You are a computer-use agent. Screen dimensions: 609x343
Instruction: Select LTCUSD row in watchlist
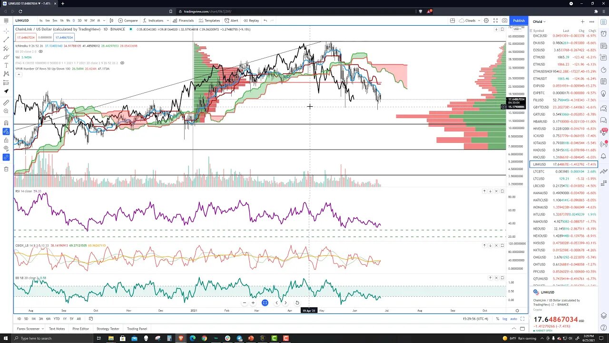563,179
